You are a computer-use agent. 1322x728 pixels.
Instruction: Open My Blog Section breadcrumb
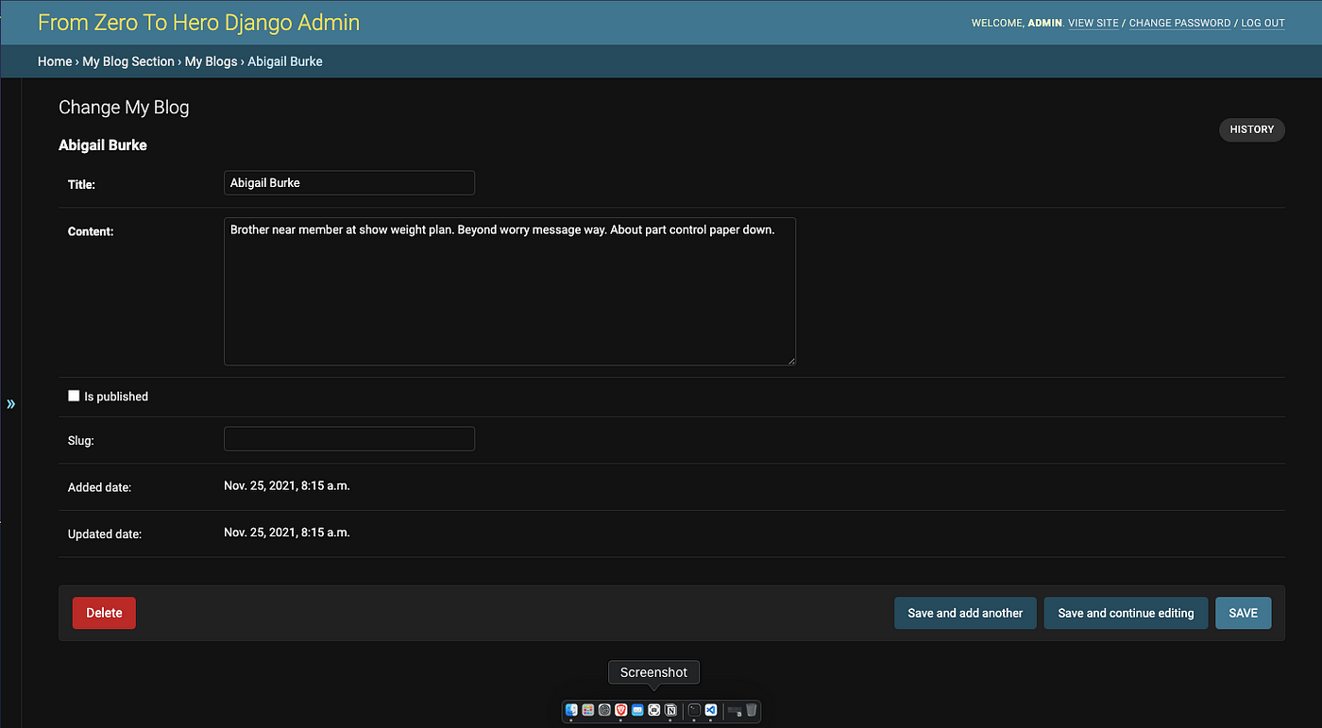coord(128,61)
